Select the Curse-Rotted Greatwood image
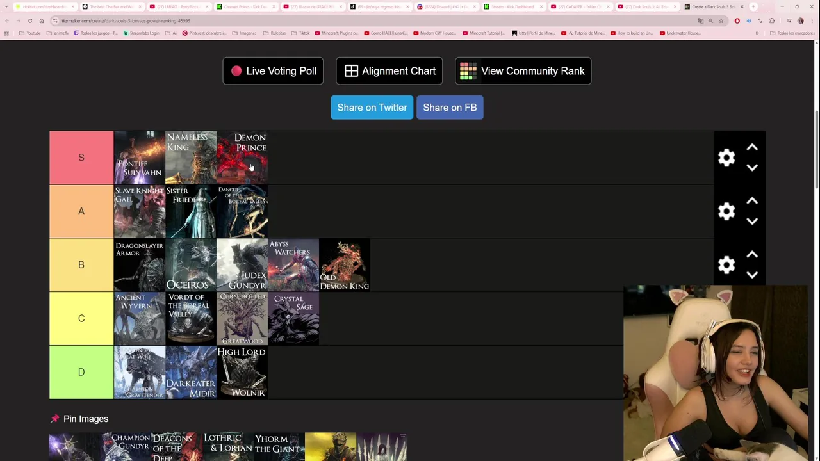This screenshot has height=461, width=820. pyautogui.click(x=242, y=319)
